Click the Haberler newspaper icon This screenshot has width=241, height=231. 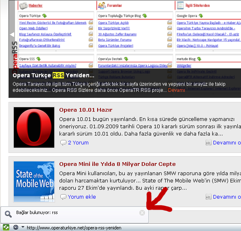coord(23,6)
